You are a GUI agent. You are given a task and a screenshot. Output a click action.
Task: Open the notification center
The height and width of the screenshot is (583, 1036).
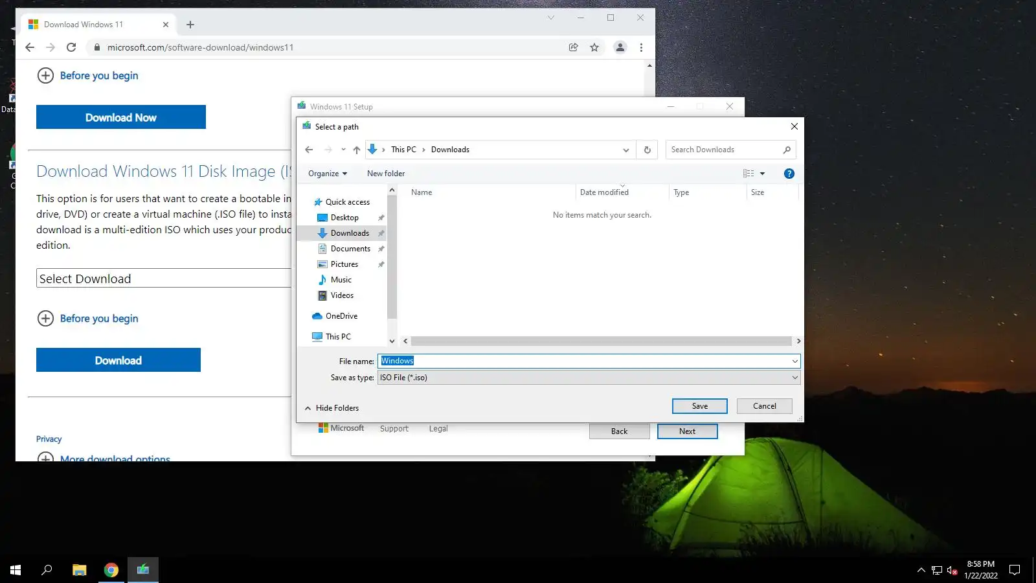coord(1015,570)
